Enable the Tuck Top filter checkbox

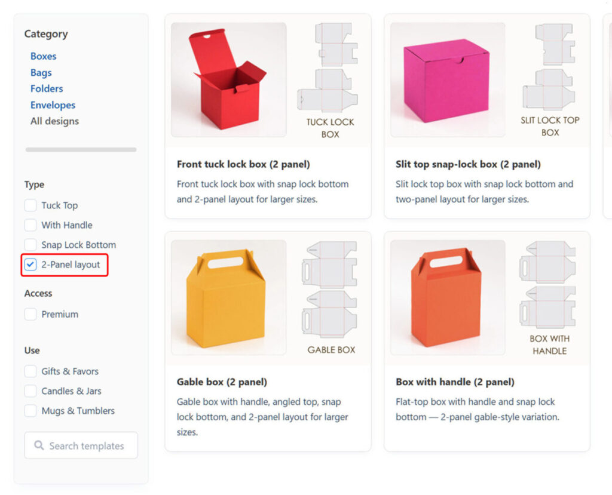[x=30, y=205]
